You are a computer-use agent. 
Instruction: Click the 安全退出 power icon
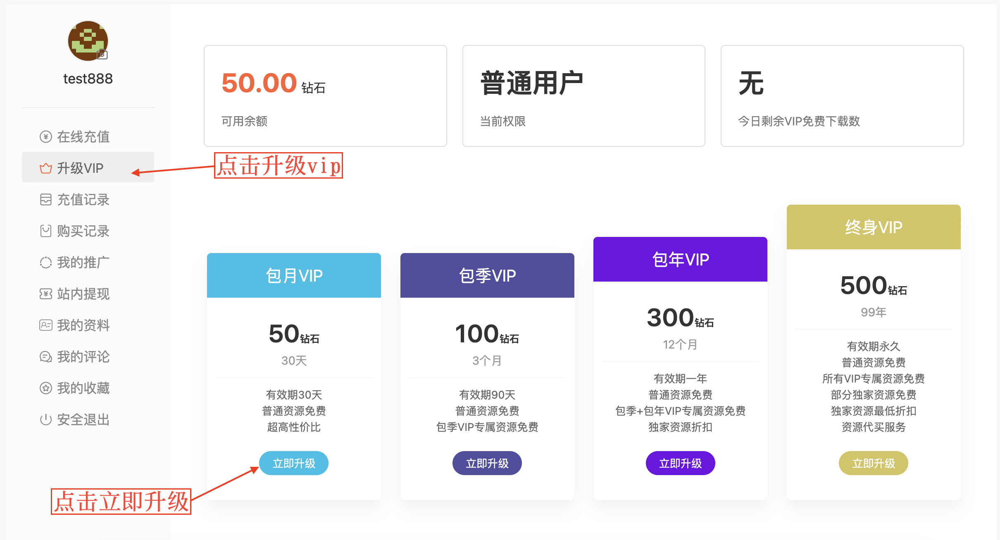tap(45, 420)
